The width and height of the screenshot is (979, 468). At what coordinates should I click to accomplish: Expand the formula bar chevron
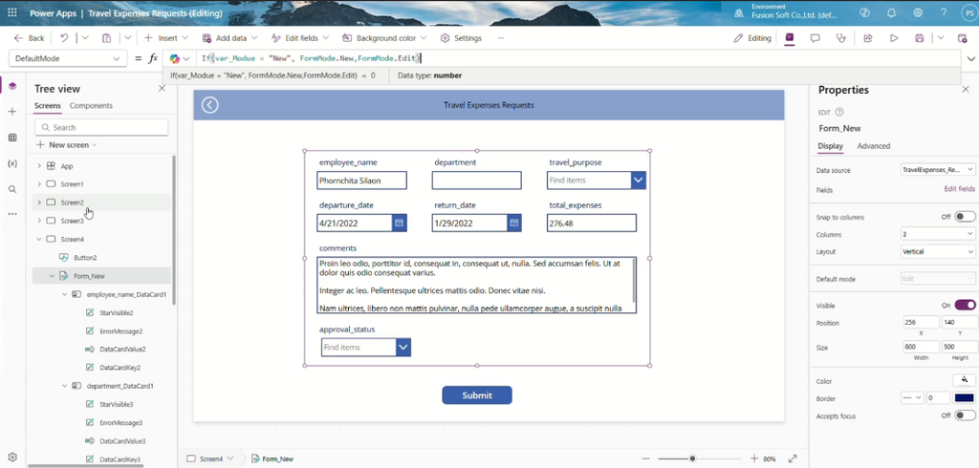[971, 58]
